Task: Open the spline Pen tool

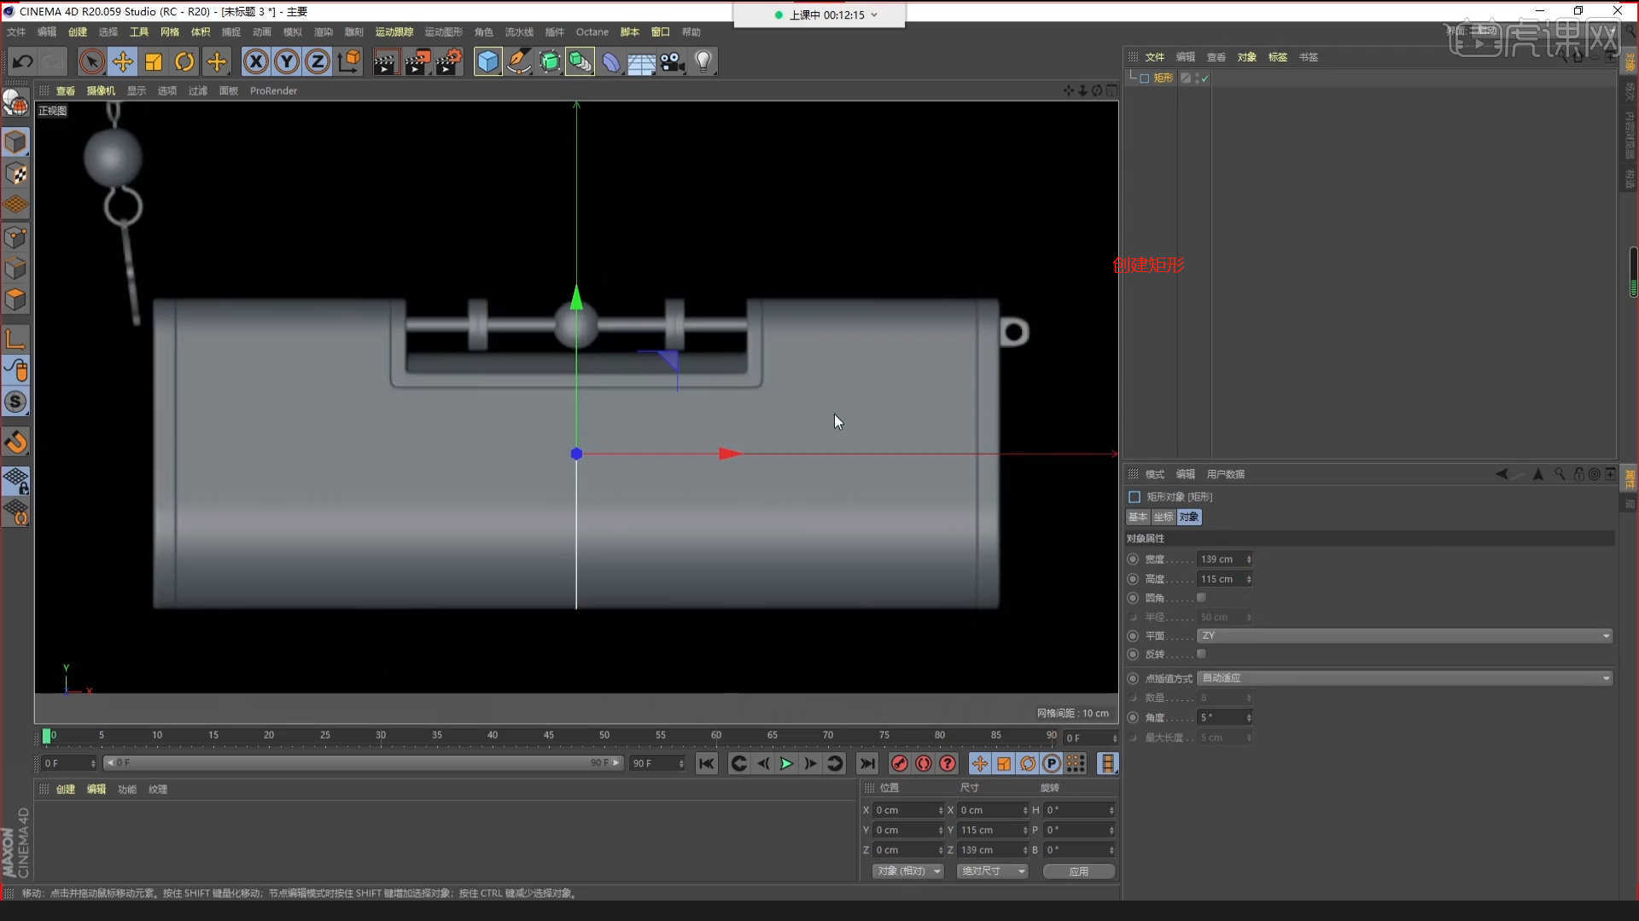Action: pos(519,61)
